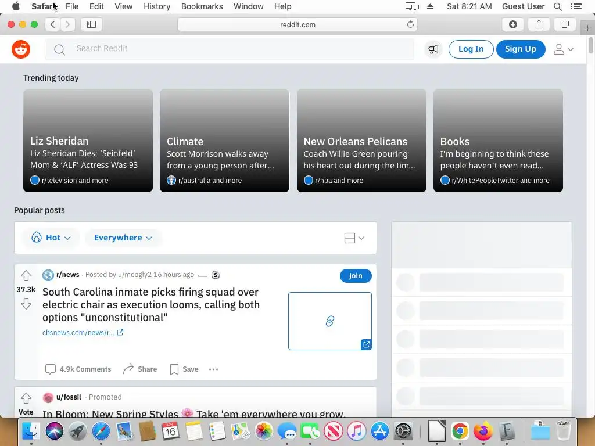The height and width of the screenshot is (446, 595).
Task: Click the link post thumbnail preview
Action: 330,321
